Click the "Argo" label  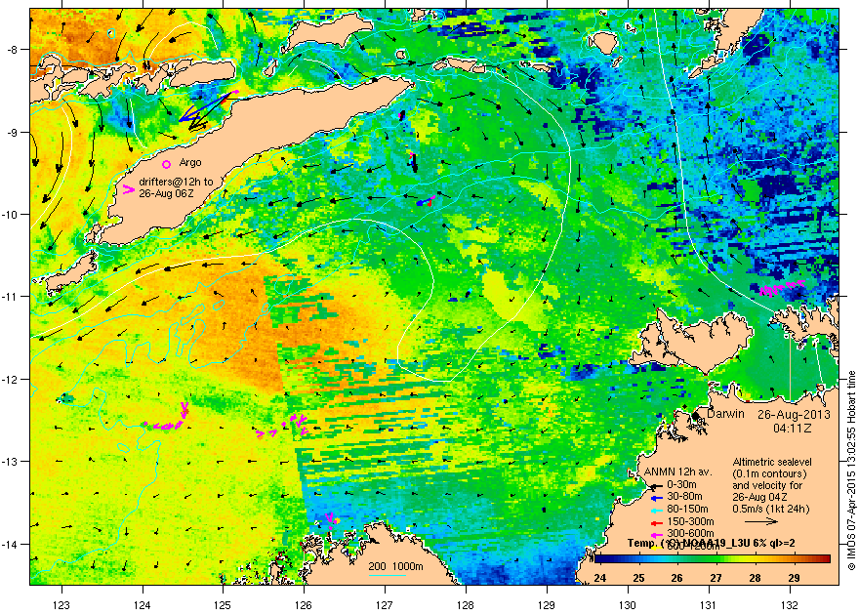click(x=190, y=163)
